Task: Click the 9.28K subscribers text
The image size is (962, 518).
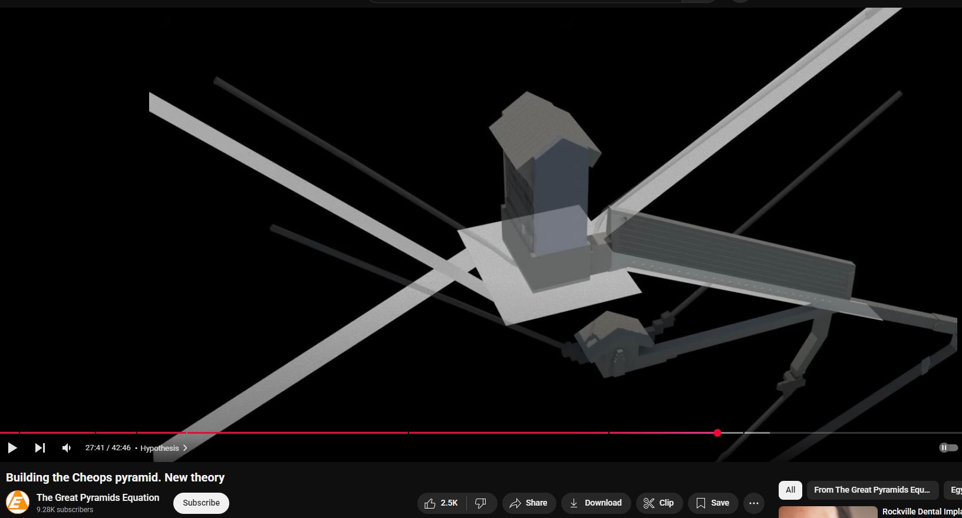Action: click(65, 510)
